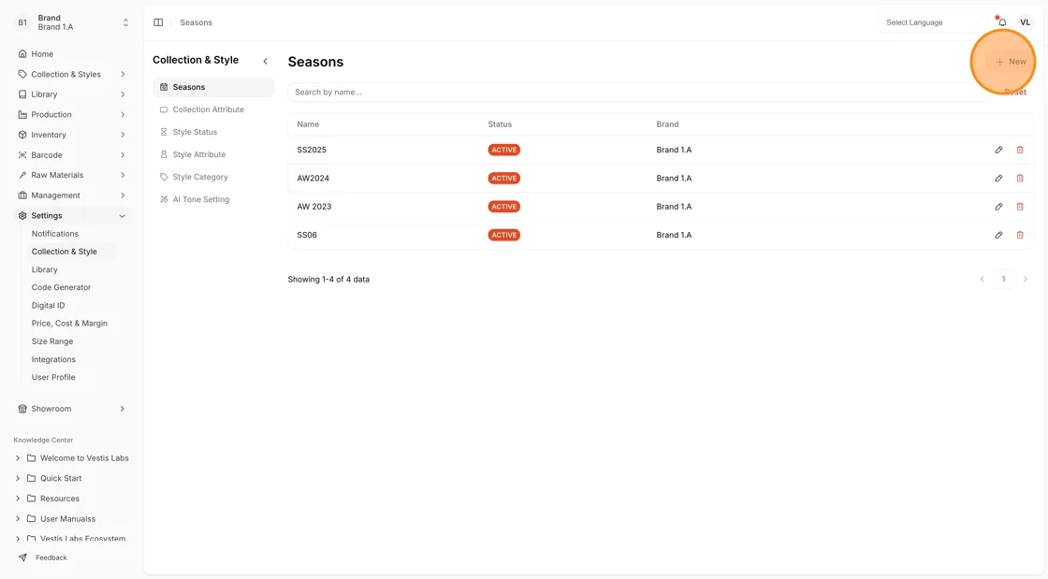Collapse the Settings menu
Screen dimensions: 1048x579
click(71, 216)
